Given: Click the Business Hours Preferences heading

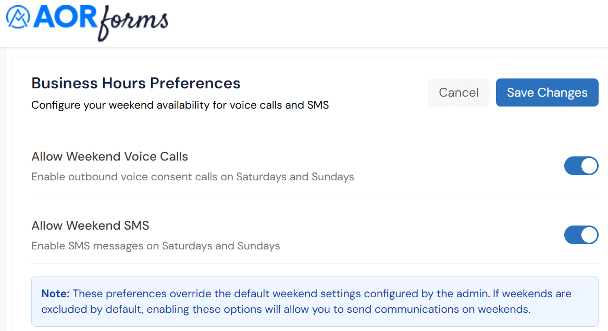Looking at the screenshot, I should (x=135, y=83).
